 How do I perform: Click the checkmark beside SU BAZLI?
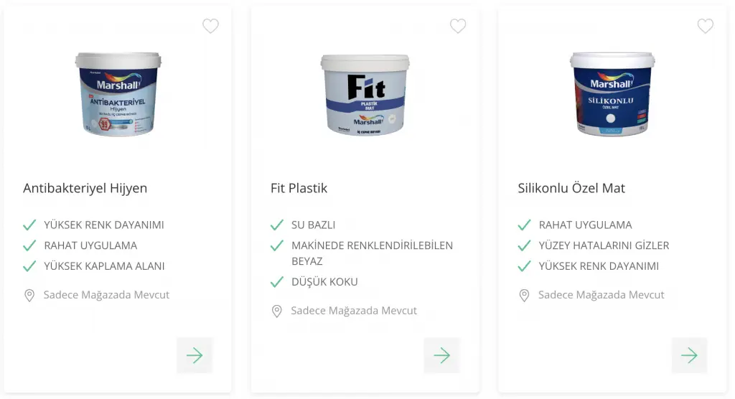pos(277,225)
